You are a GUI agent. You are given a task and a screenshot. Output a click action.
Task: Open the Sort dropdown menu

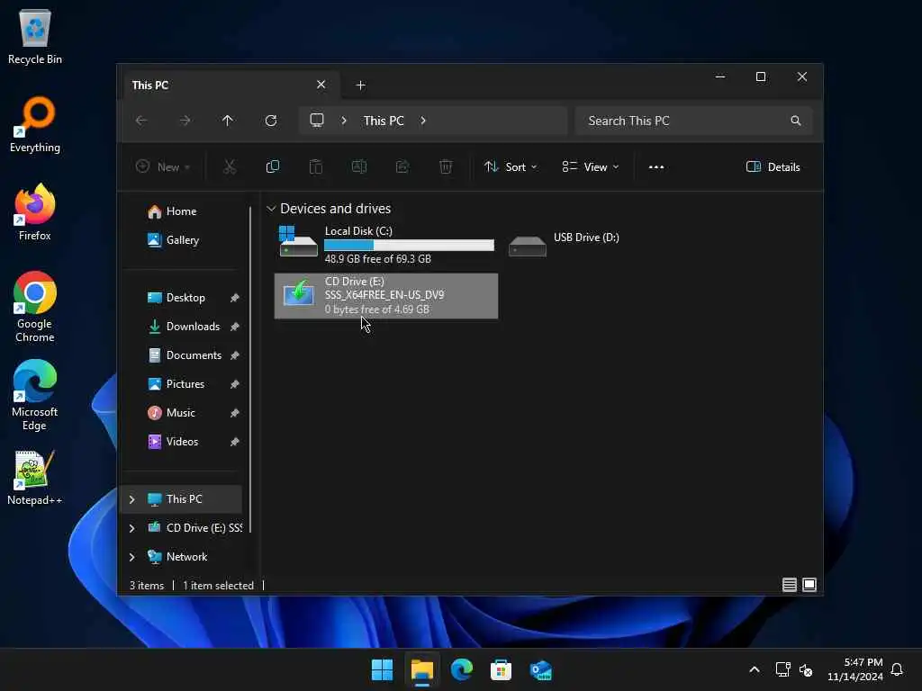[x=511, y=166]
